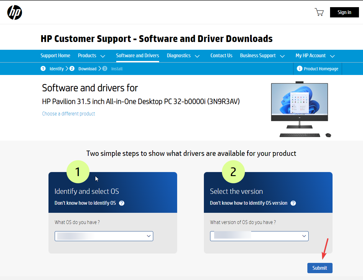Image resolution: width=363 pixels, height=280 pixels.
Task: Click the Identify and select OS heading
Action: (87, 191)
